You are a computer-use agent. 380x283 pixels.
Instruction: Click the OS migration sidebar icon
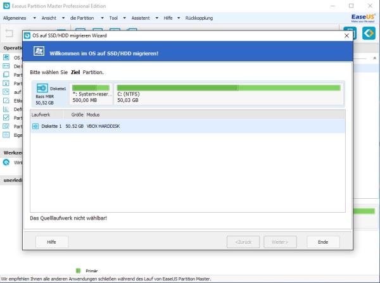[6, 58]
